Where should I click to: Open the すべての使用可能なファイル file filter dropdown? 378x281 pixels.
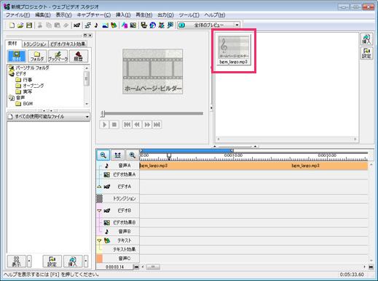tap(87, 117)
